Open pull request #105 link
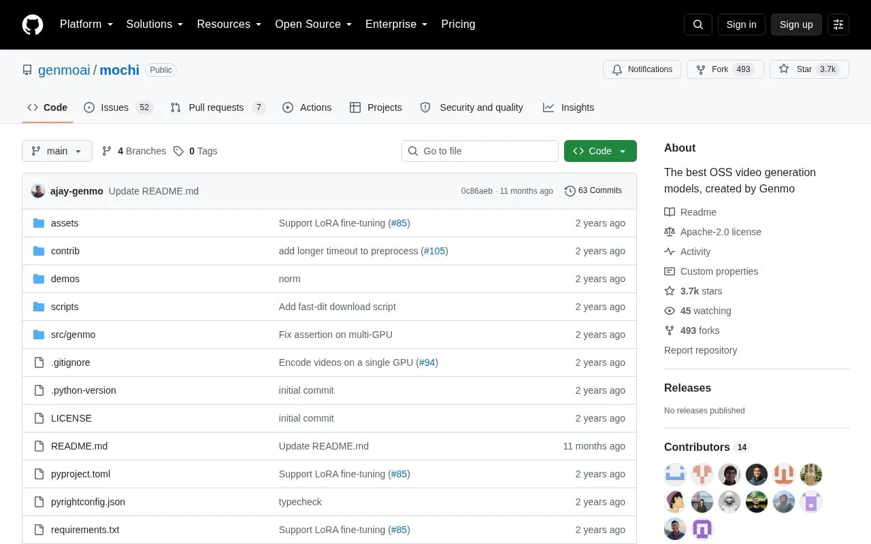 434,251
